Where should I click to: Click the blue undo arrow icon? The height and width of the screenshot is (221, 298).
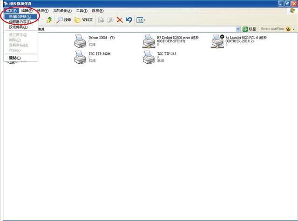coord(129,20)
